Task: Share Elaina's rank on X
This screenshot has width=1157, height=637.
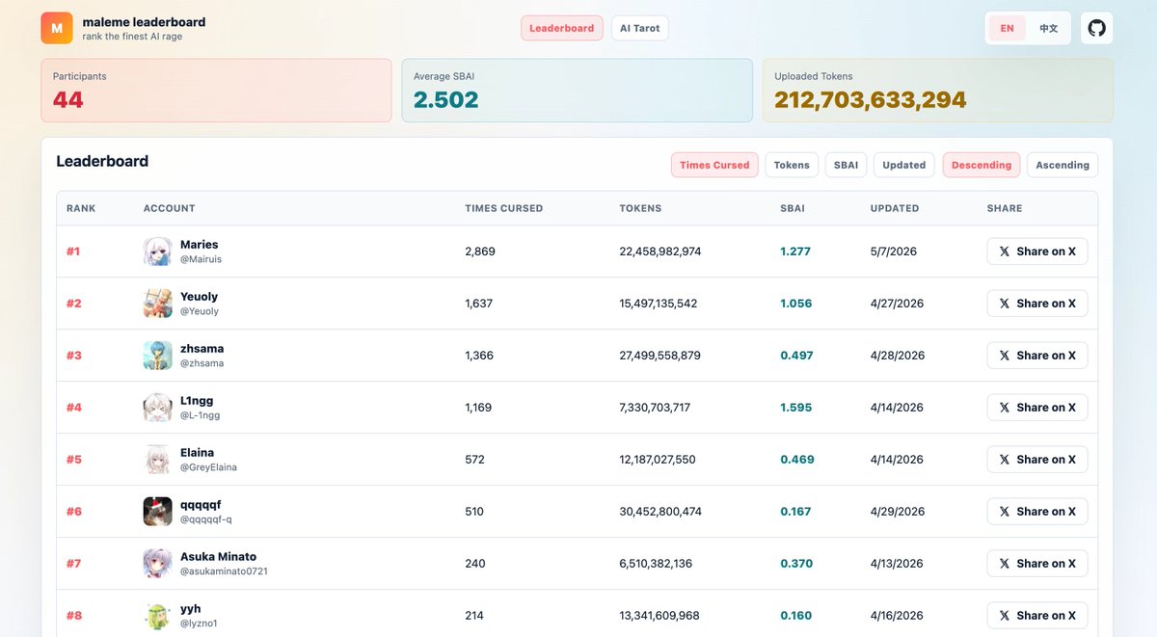Action: (1037, 460)
